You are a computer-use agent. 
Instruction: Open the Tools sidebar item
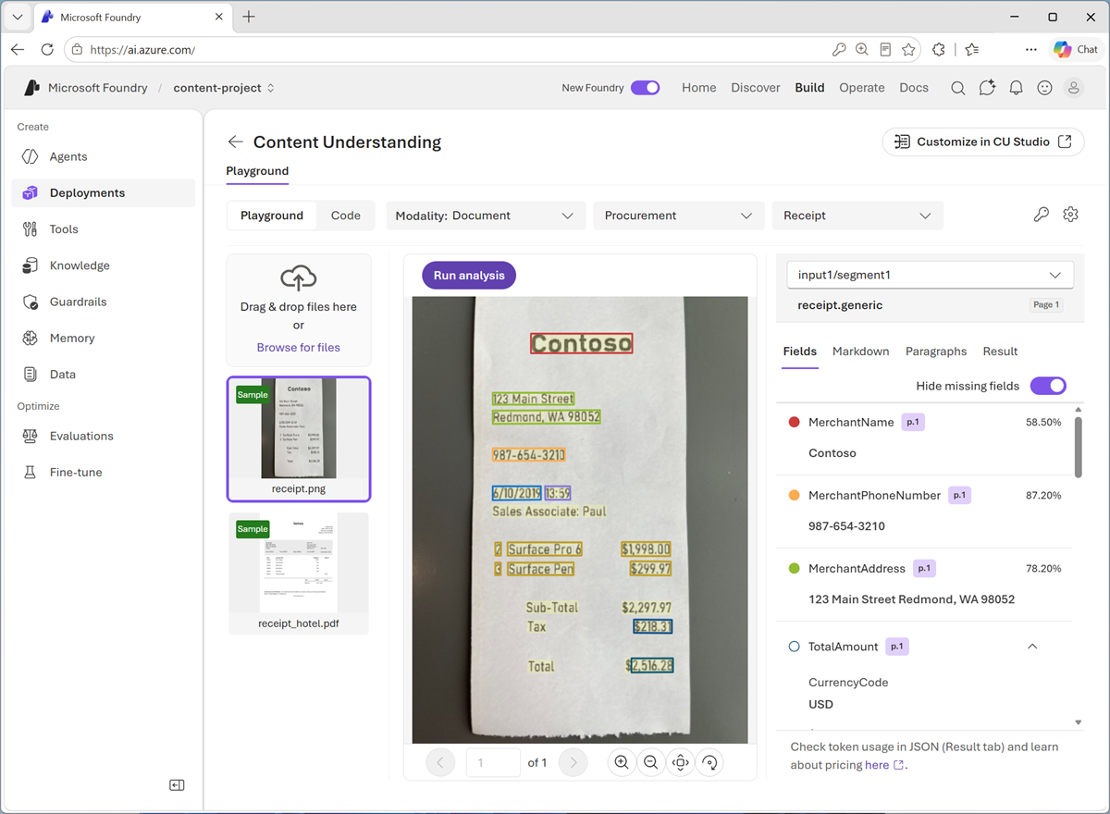point(104,228)
